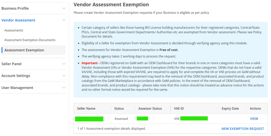Viewport: 271px width, 136px height.
Task: Click the Vendor Assessment menu heading
Action: point(18,20)
